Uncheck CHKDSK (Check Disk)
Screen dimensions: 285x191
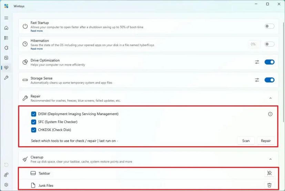click(x=34, y=130)
